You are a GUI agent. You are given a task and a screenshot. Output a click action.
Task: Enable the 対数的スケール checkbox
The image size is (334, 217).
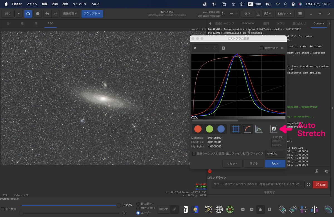tap(262, 48)
